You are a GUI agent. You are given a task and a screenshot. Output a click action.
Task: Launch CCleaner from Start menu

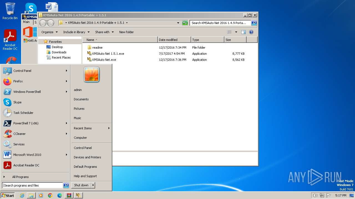tap(35, 134)
